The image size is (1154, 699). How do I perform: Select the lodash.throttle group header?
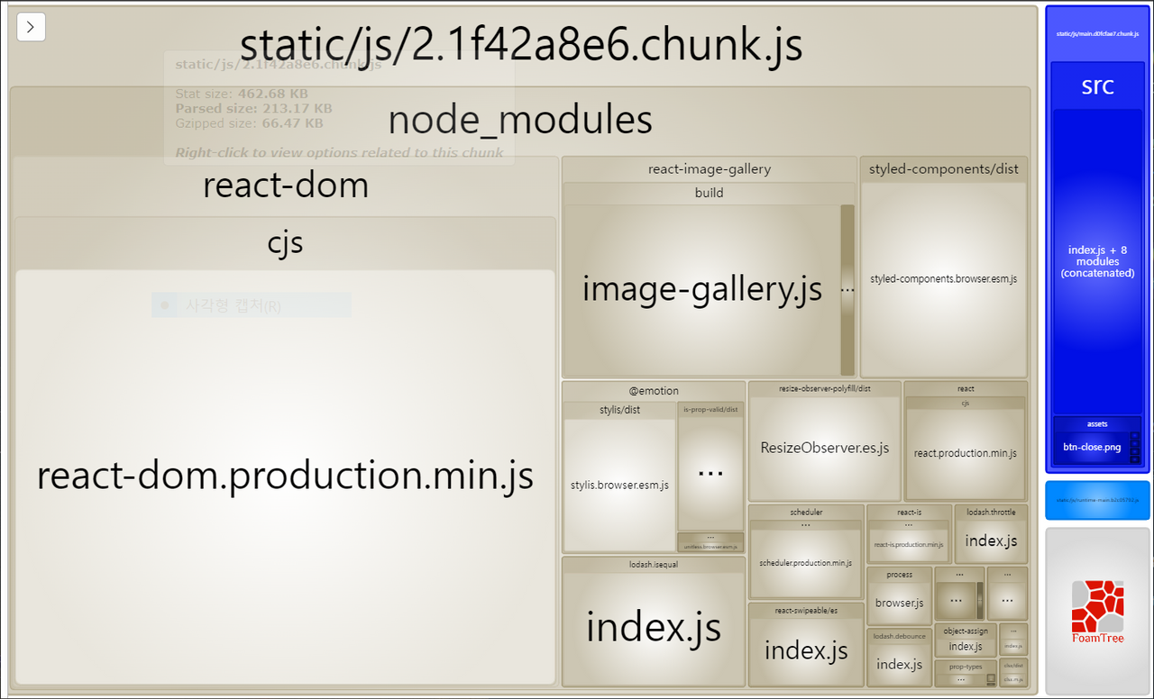991,512
